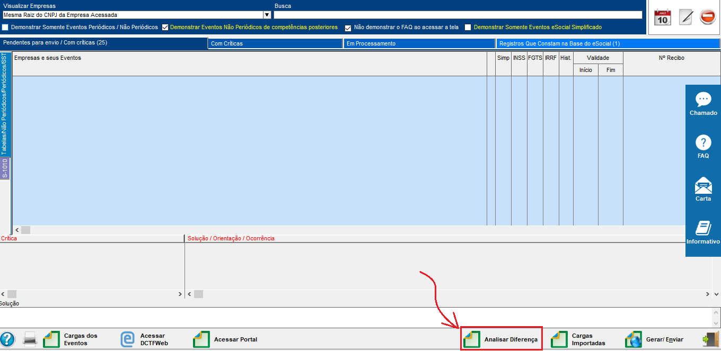Click Analisar Diferença button
The image size is (721, 351).
[502, 339]
